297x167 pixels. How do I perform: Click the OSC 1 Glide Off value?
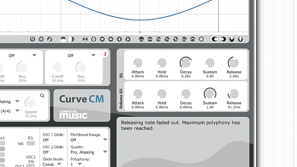46,140
